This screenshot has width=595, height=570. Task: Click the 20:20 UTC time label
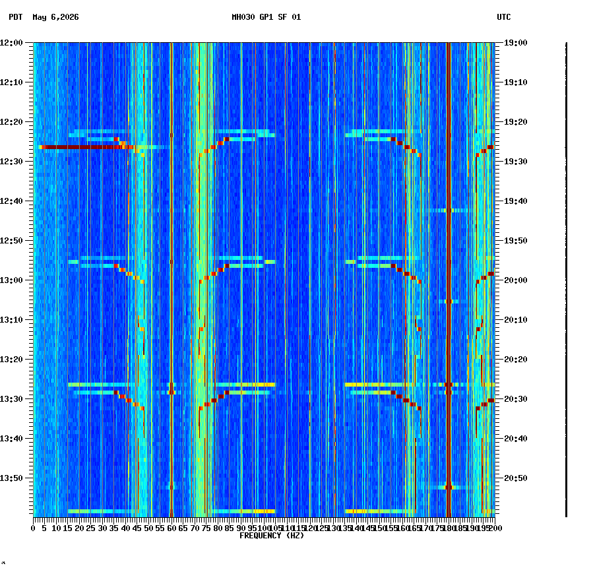(516, 360)
